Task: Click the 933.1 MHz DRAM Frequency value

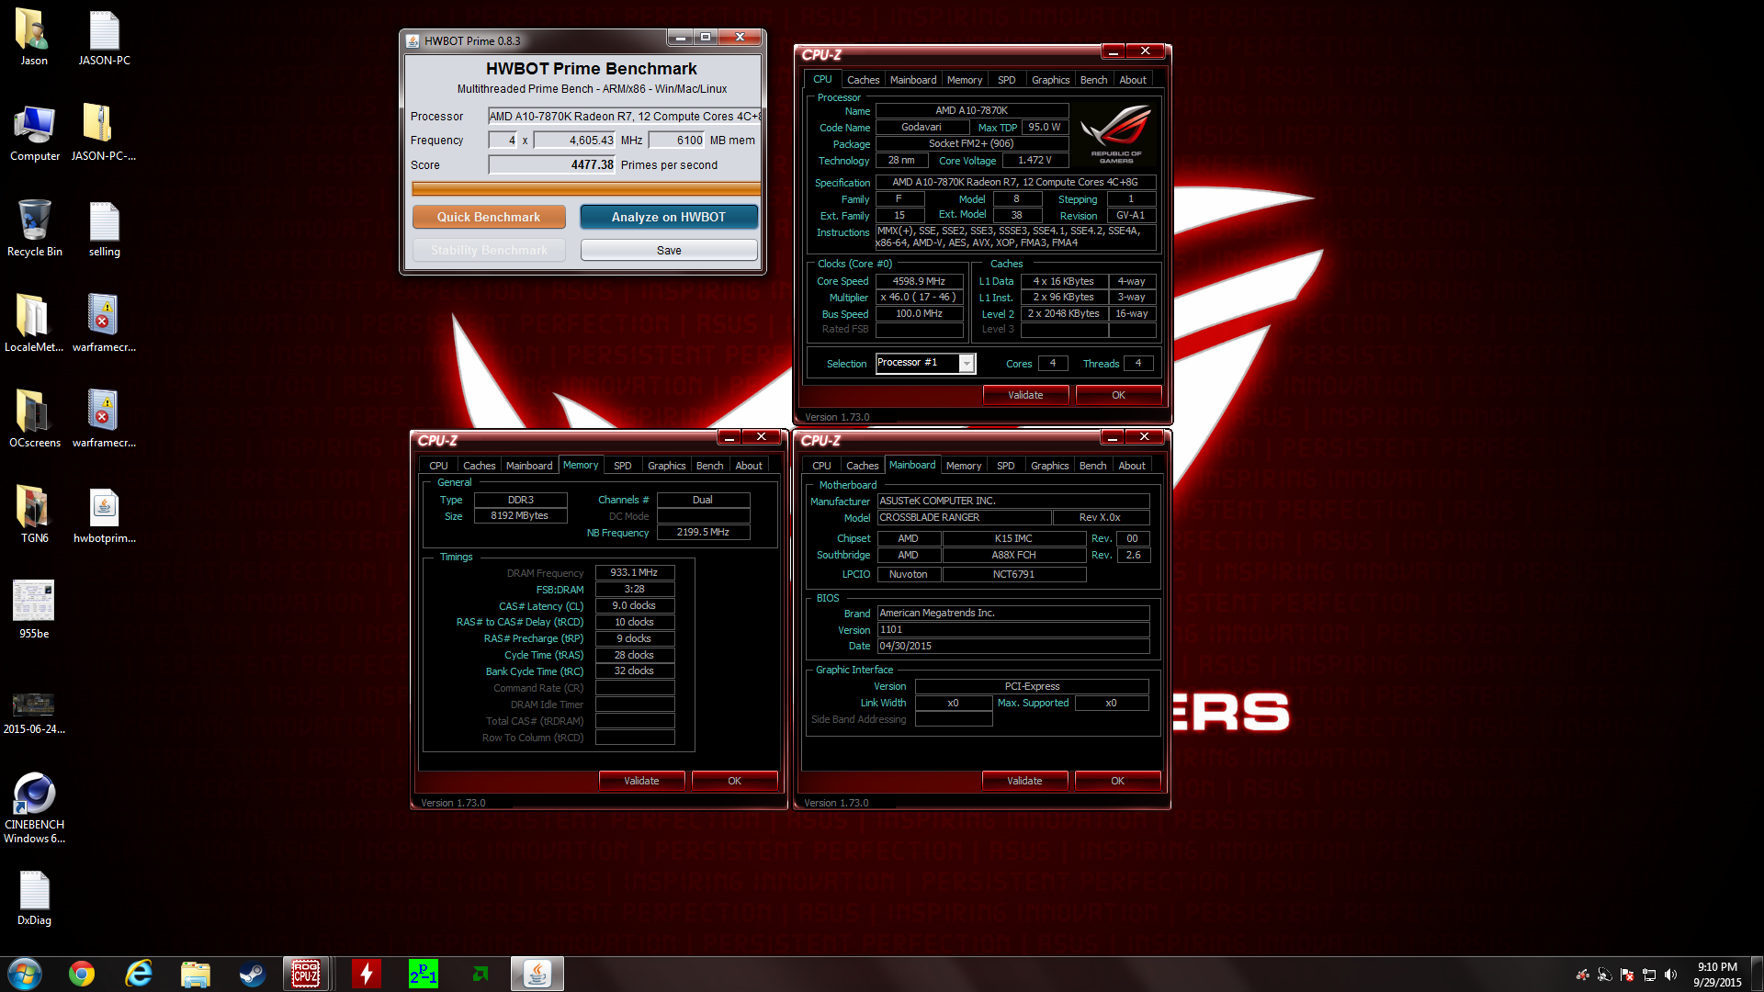Action: [634, 572]
